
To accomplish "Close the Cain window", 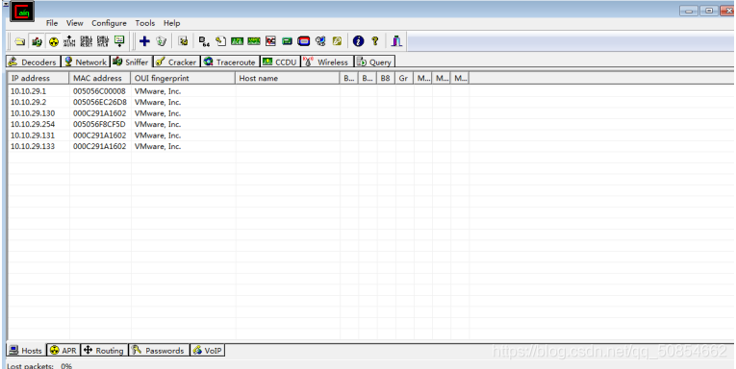I will [x=727, y=11].
